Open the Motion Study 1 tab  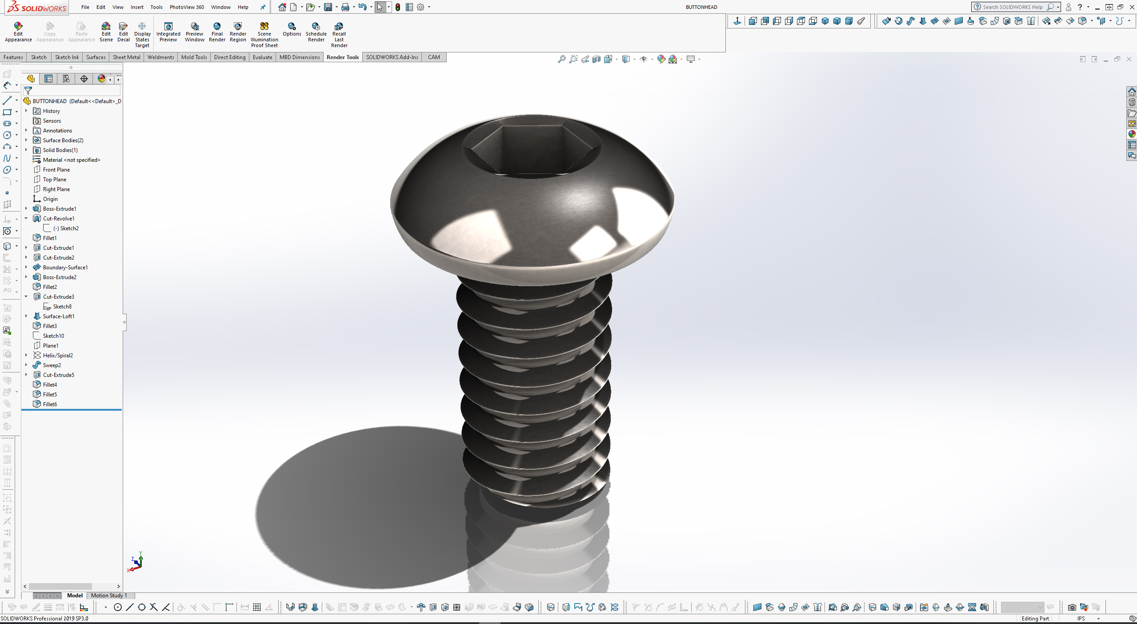109,596
